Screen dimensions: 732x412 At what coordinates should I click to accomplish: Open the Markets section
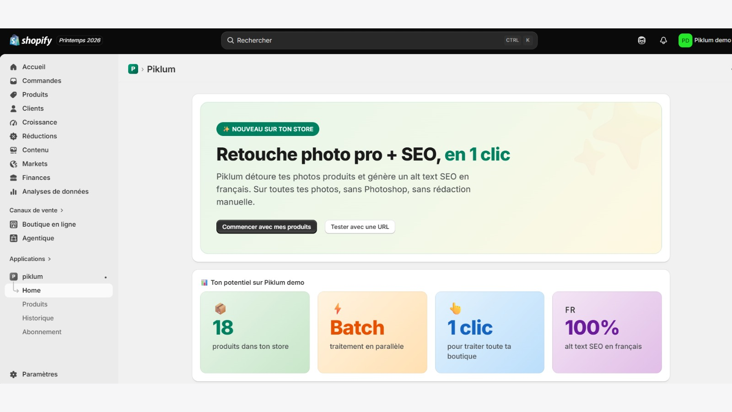(x=35, y=164)
